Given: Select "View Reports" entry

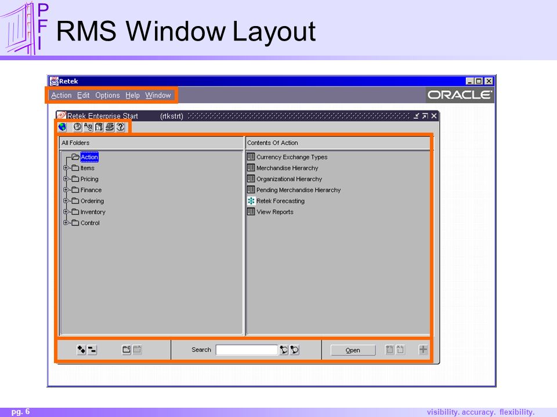Looking at the screenshot, I should coord(275,212).
